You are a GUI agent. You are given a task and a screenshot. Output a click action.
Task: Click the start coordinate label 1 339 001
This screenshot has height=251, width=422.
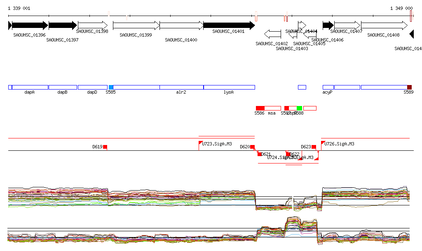[19, 8]
